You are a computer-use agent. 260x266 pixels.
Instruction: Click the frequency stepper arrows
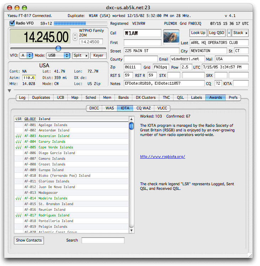pyautogui.click(x=74, y=36)
